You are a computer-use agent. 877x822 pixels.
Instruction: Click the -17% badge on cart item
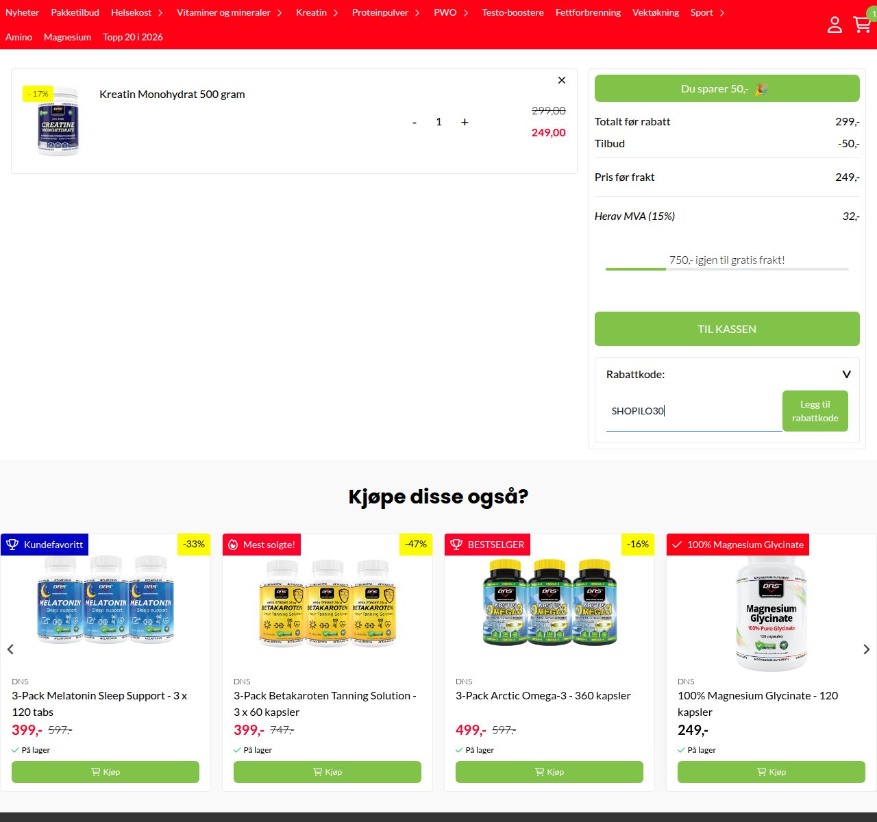(x=38, y=94)
